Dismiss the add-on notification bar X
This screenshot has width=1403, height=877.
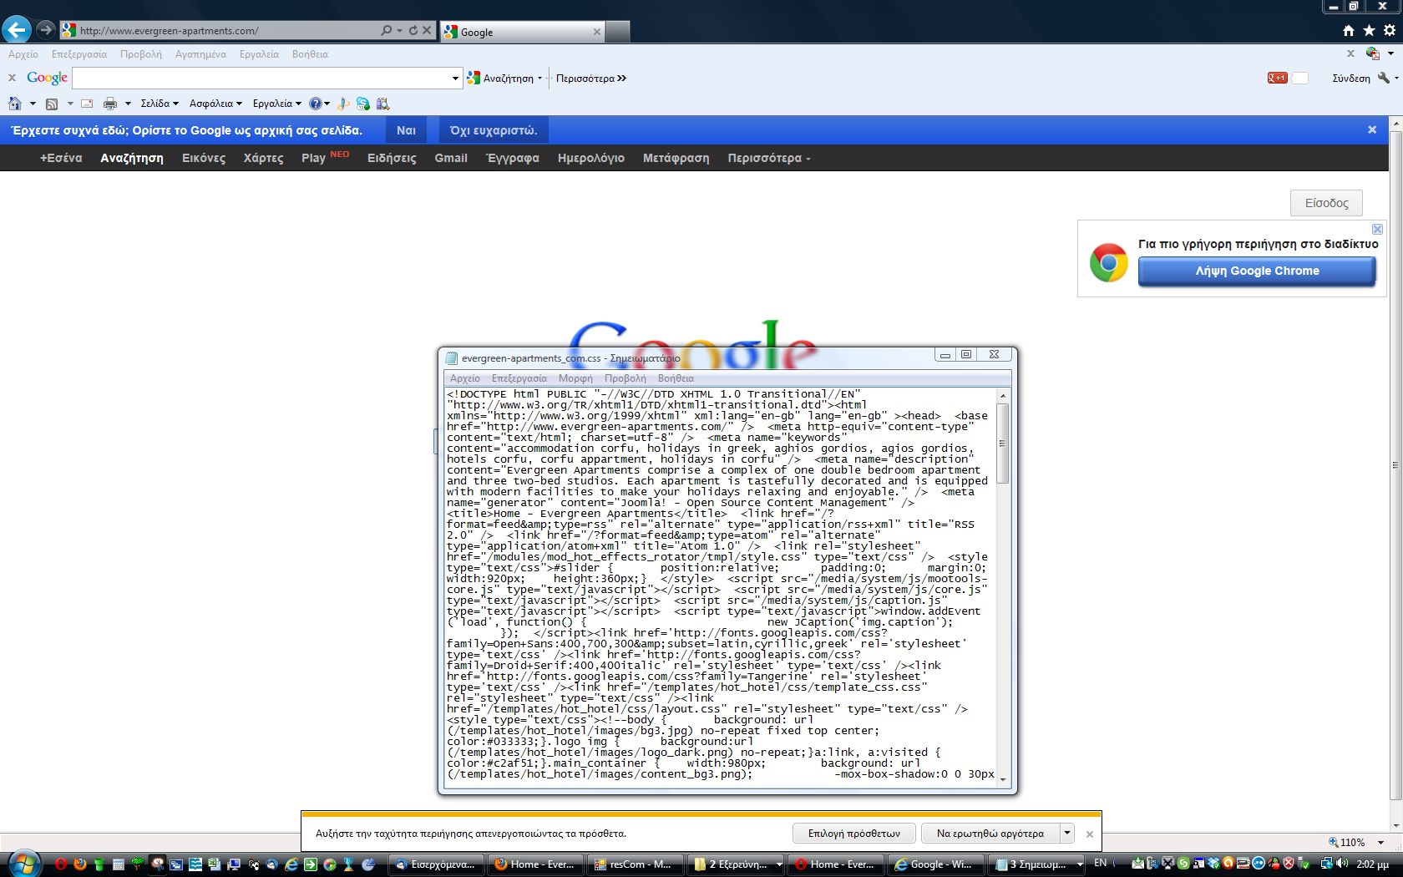click(x=1089, y=834)
